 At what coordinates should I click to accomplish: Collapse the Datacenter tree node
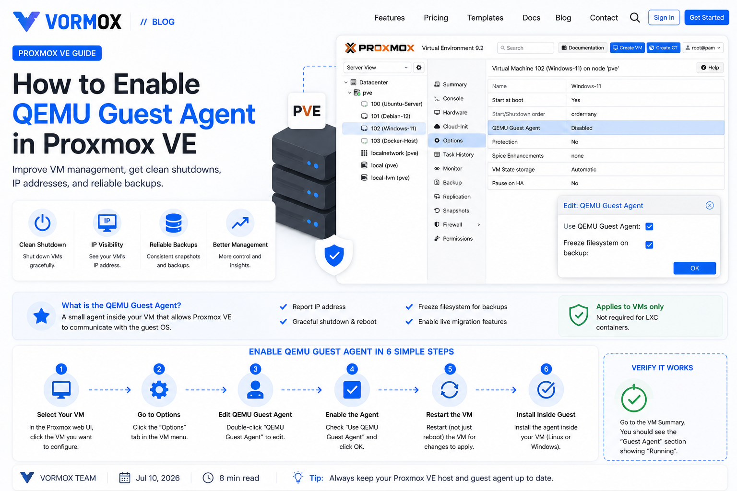(x=346, y=82)
